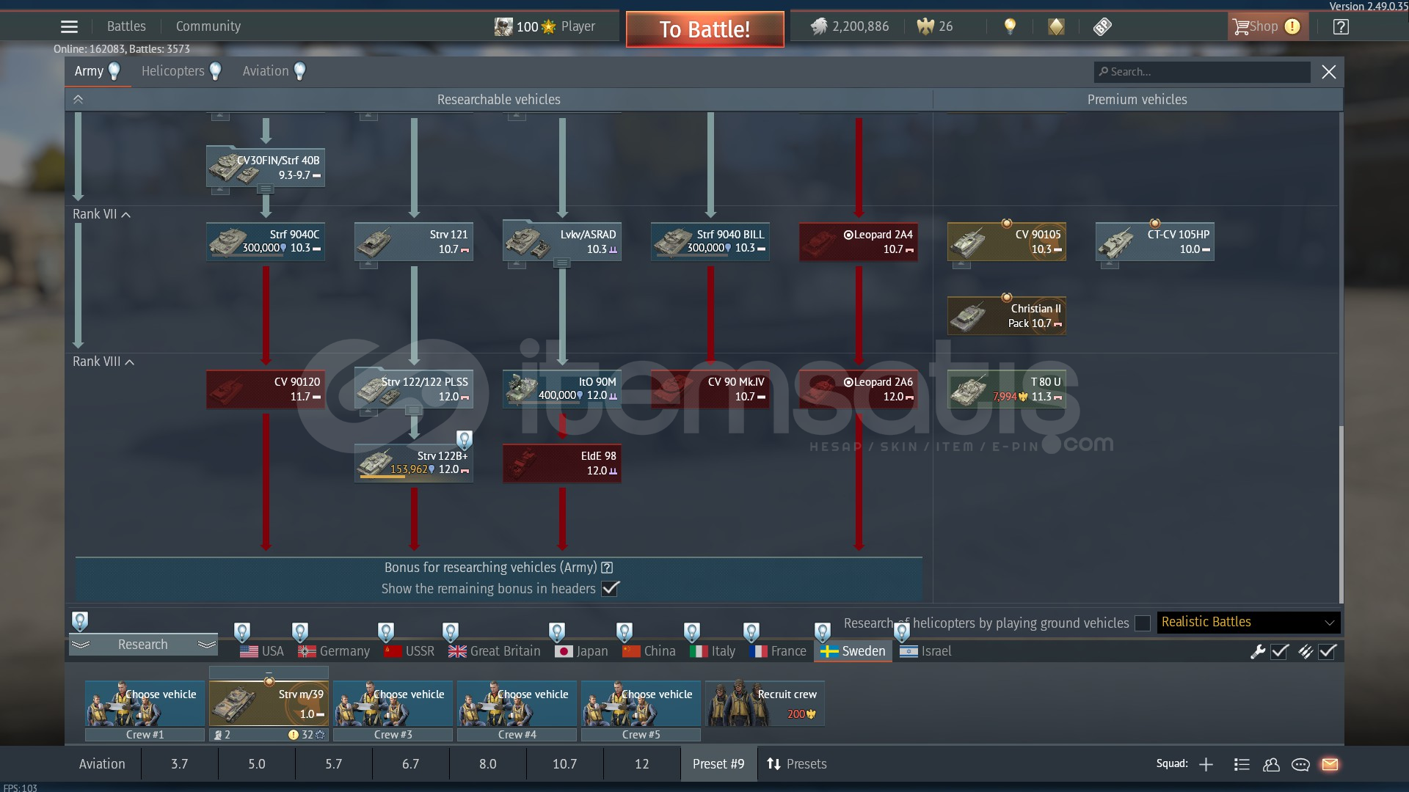Enable research of helicopters by ground vehicles

(x=1142, y=623)
